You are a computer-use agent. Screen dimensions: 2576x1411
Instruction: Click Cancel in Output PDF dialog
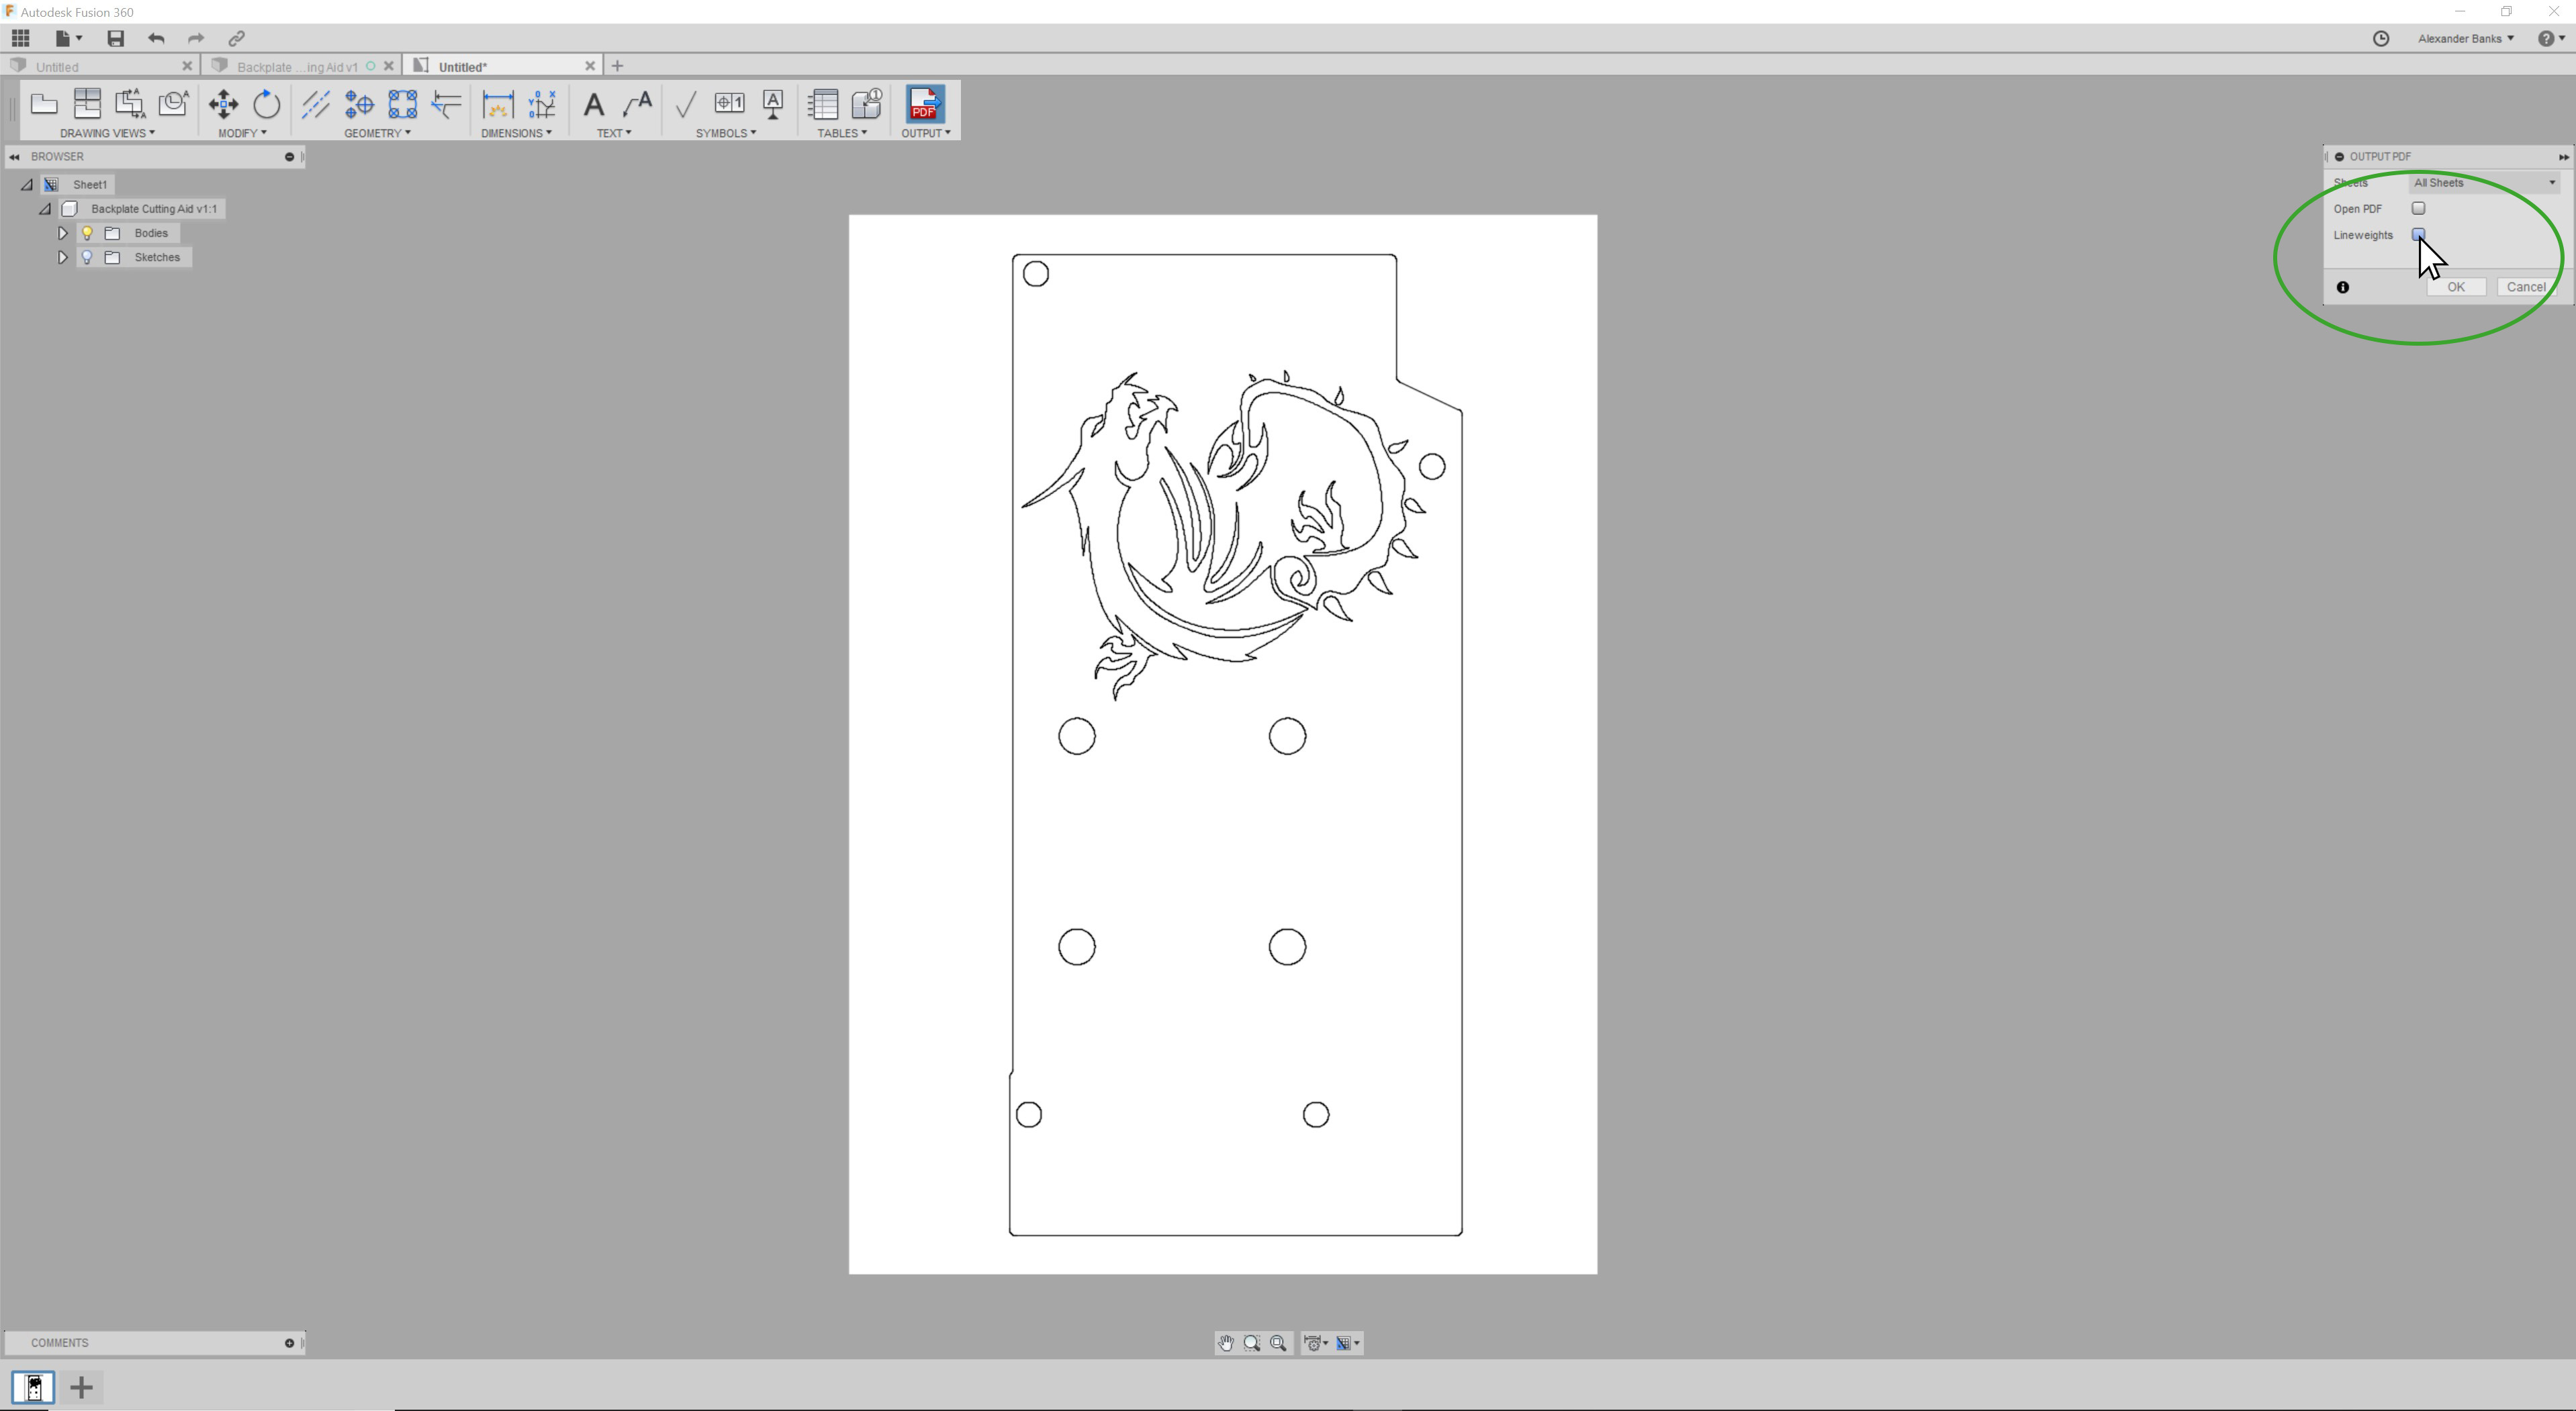[x=2527, y=288]
